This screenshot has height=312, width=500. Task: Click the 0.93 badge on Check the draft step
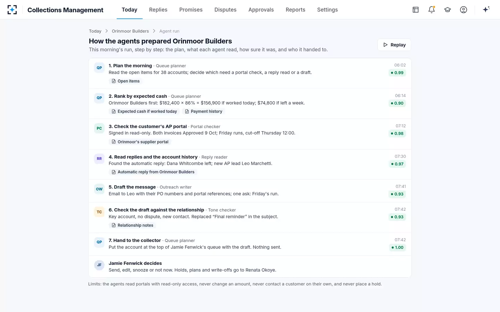tap(397, 217)
